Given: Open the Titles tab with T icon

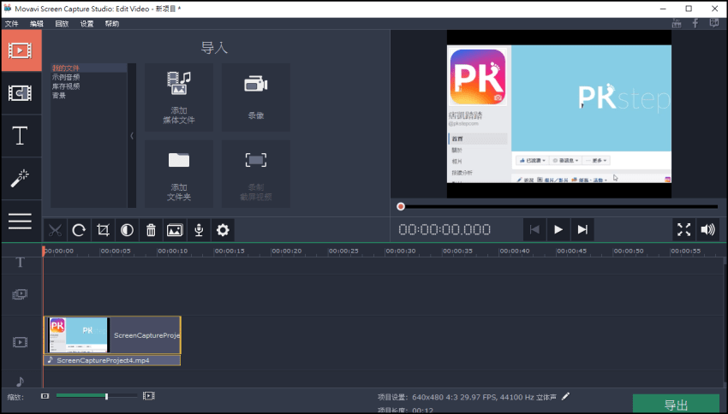Looking at the screenshot, I should click(x=21, y=136).
